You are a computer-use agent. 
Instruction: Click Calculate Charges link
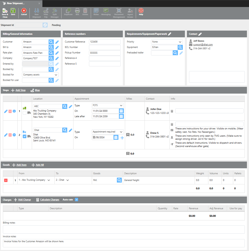[49, 200]
